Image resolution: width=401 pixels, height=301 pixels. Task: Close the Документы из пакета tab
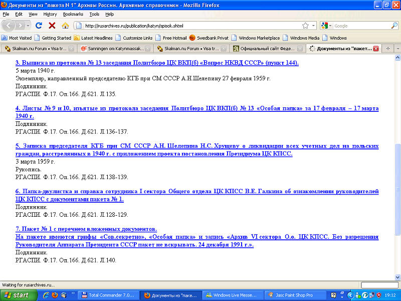coord(376,49)
